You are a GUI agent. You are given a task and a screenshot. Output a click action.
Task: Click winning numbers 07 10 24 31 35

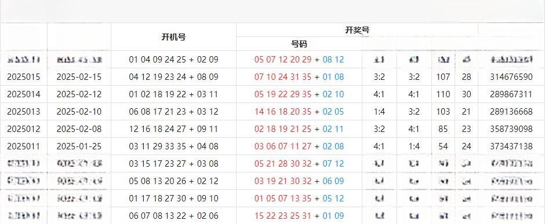(283, 77)
